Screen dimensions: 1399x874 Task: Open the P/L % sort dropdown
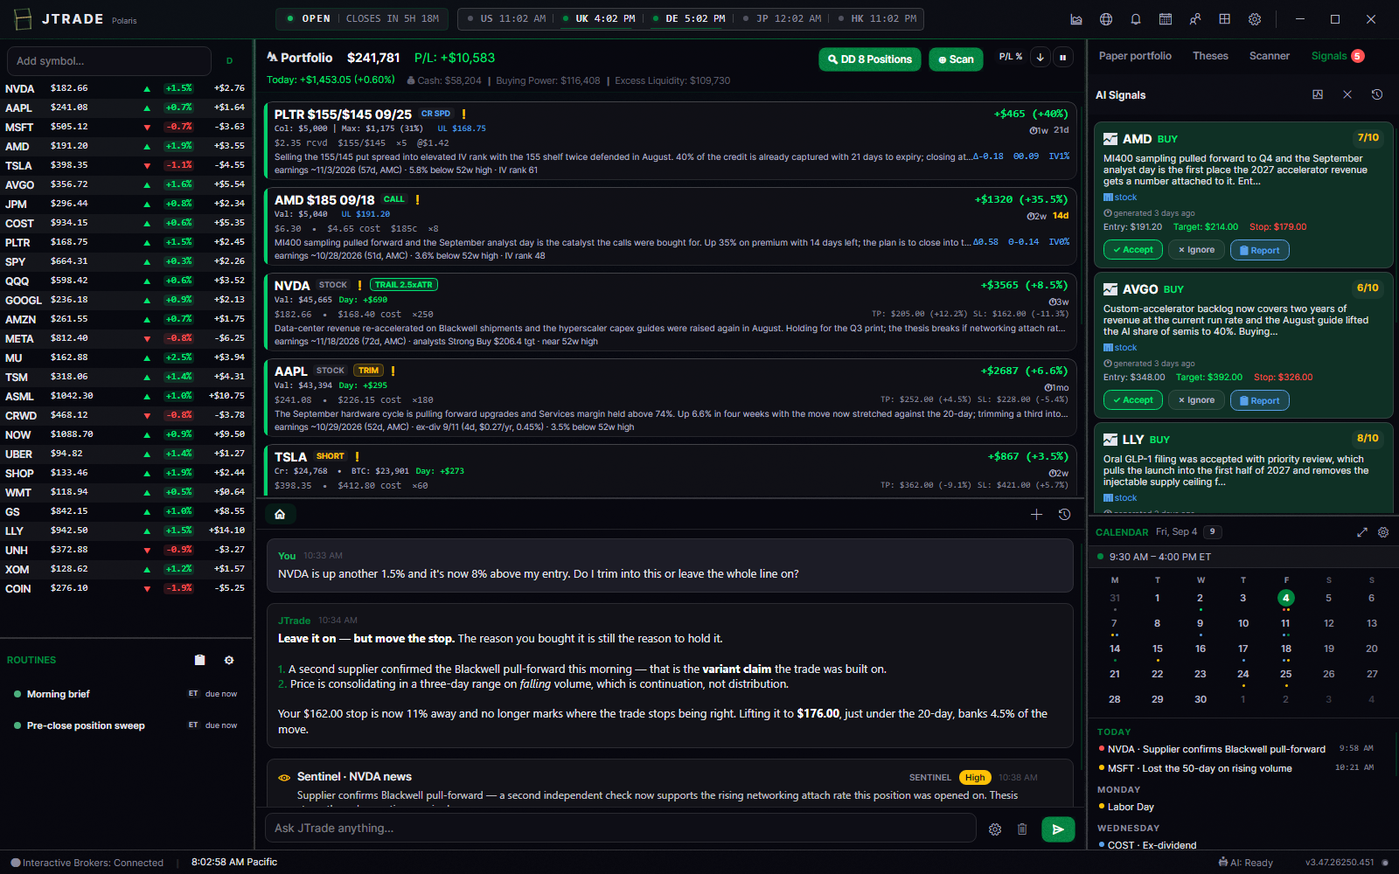(1011, 57)
